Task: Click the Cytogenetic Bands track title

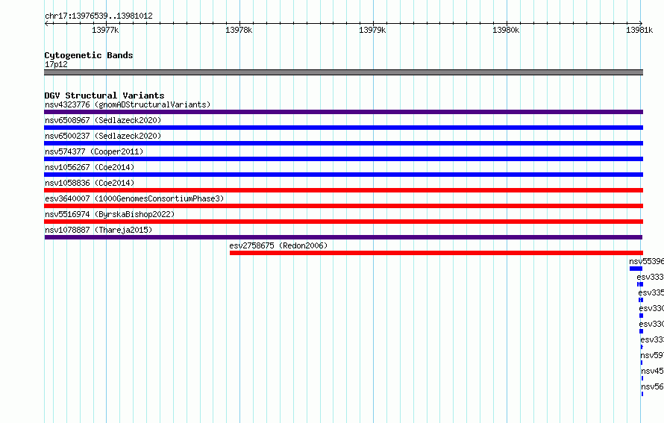Action: pyautogui.click(x=89, y=55)
